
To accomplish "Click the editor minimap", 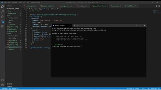I will [156, 11].
